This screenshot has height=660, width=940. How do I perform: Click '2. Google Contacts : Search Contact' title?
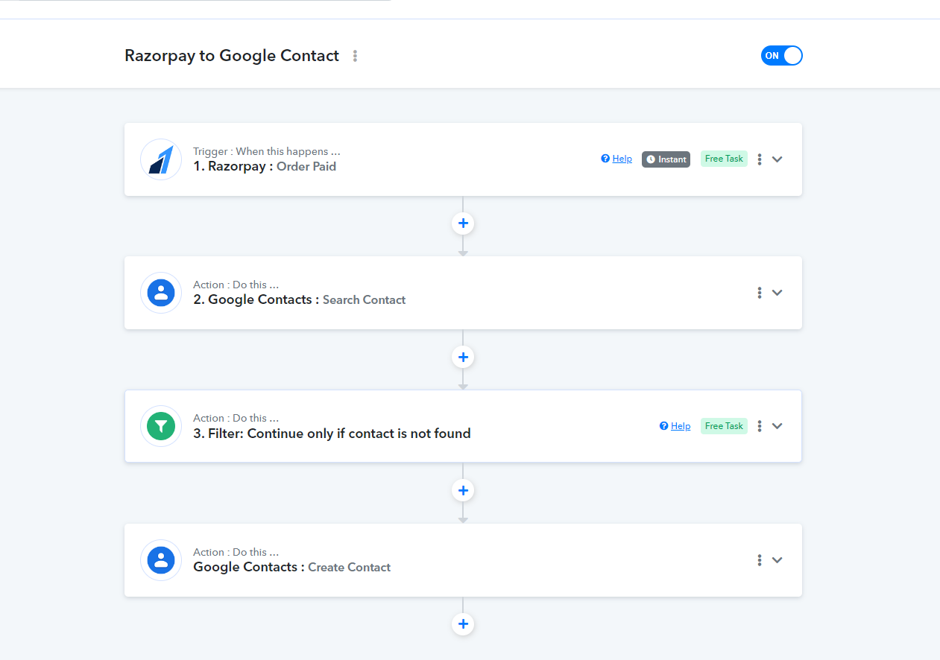[300, 300]
